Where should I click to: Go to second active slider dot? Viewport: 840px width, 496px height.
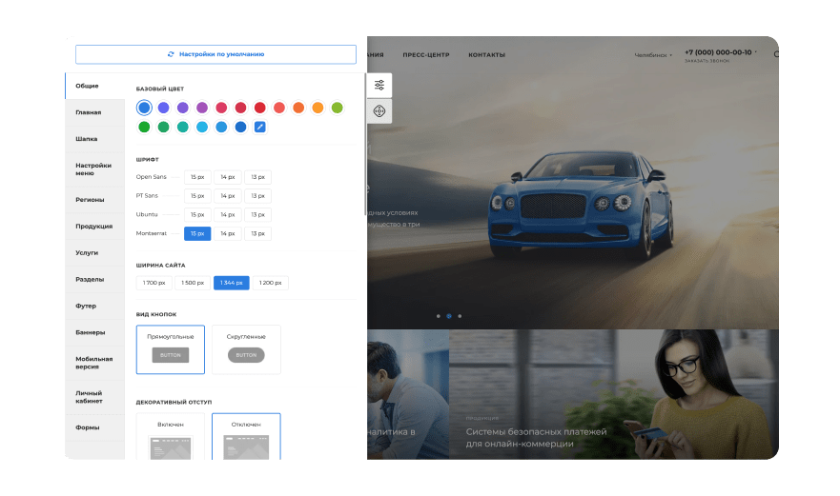point(449,316)
